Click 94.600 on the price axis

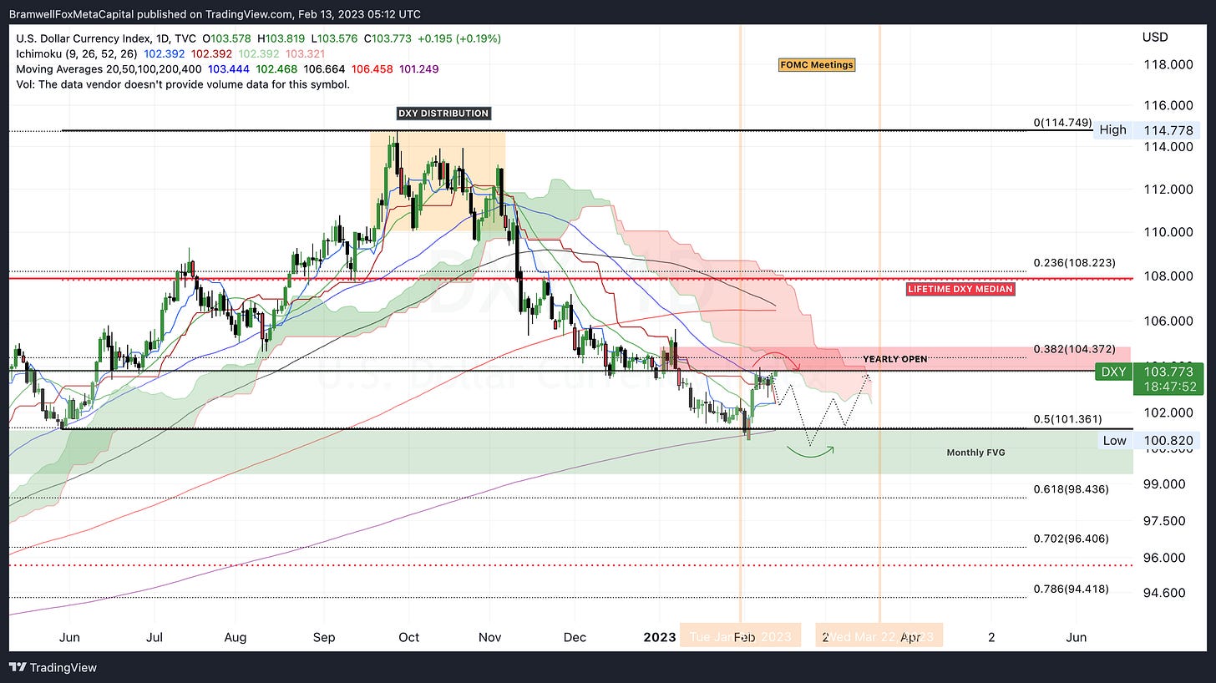point(1164,594)
